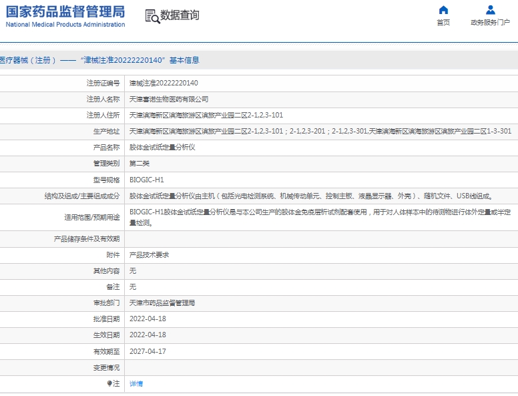Click the page title 医疗器械（注册）基本信息
Screen dimensions: 518x396
point(99,60)
